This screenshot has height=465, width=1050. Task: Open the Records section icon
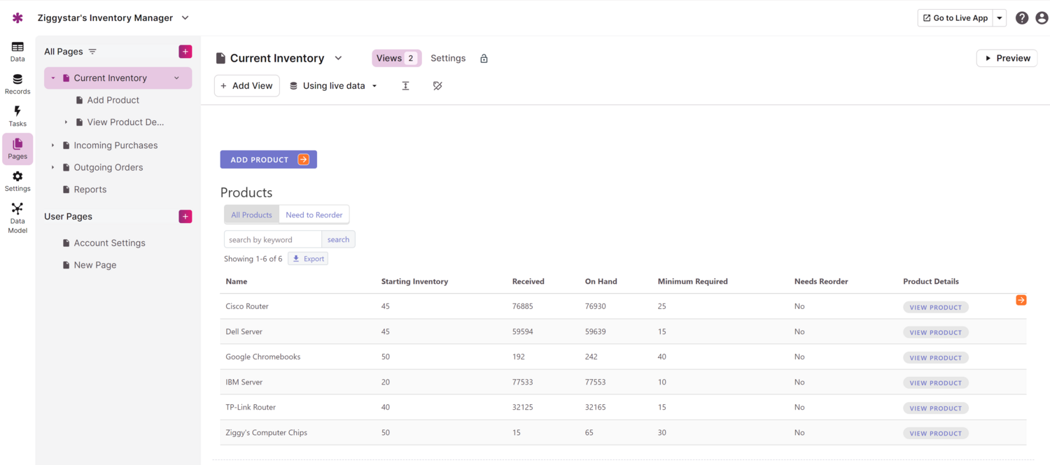click(x=17, y=83)
